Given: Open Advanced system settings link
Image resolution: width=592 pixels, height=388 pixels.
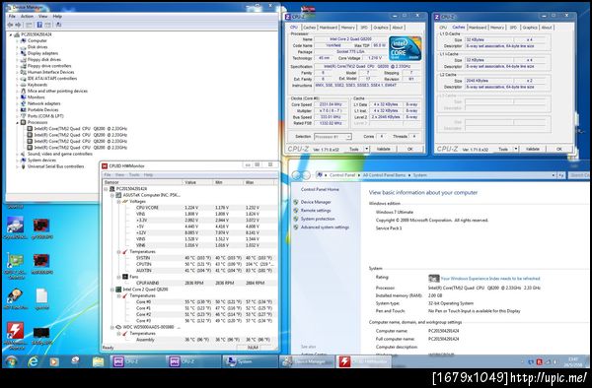Looking at the screenshot, I should point(325,227).
